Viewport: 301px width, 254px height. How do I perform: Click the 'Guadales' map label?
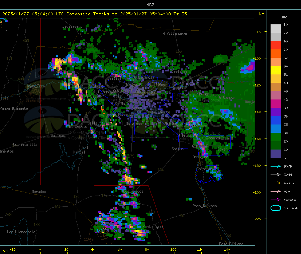click(x=179, y=72)
